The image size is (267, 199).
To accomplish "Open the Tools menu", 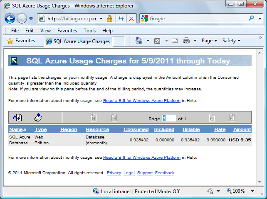I will click(x=89, y=31).
